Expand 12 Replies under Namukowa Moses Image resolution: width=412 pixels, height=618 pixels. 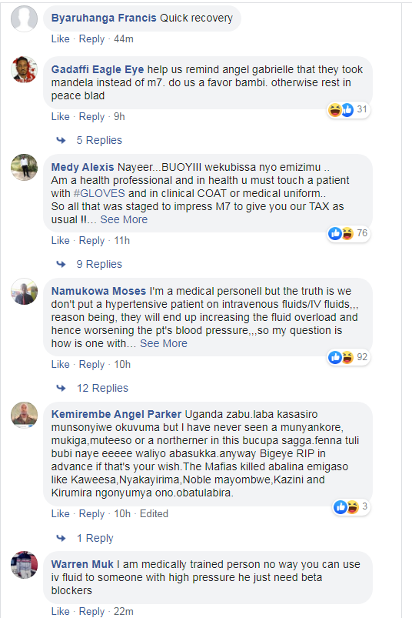tap(102, 388)
